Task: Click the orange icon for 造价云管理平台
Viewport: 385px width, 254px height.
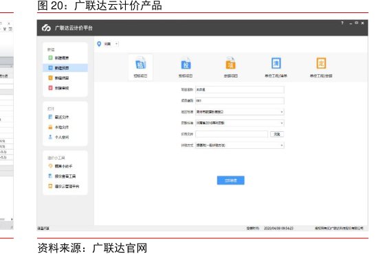Action: pyautogui.click(x=50, y=186)
